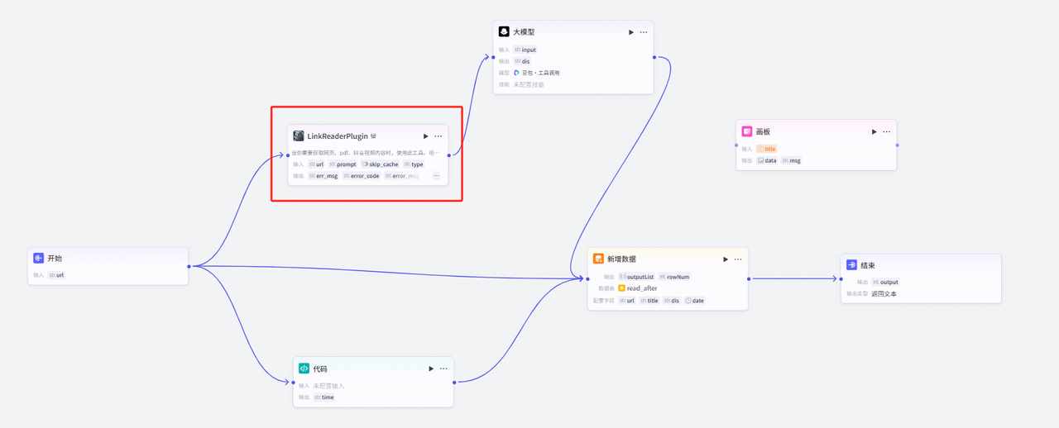1059x428 pixels.
Task: Run the 大模型 node with play button
Action: pyautogui.click(x=631, y=32)
